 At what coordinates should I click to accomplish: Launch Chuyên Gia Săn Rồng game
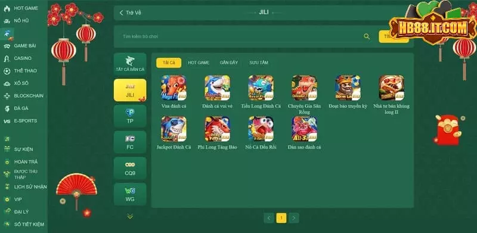304,88
